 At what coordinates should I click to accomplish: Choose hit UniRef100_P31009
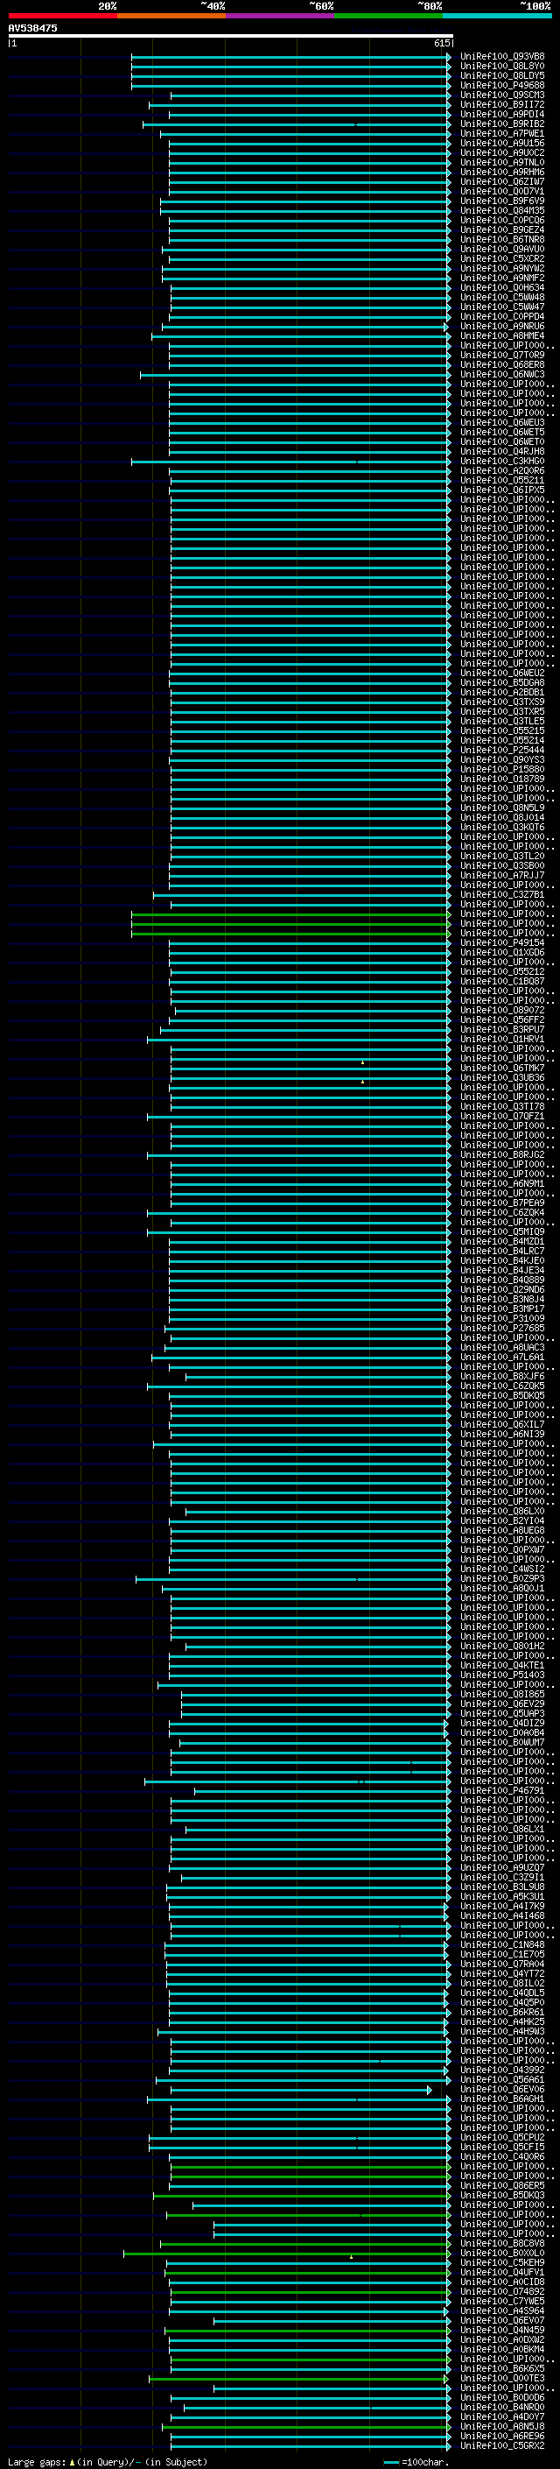[502, 1319]
